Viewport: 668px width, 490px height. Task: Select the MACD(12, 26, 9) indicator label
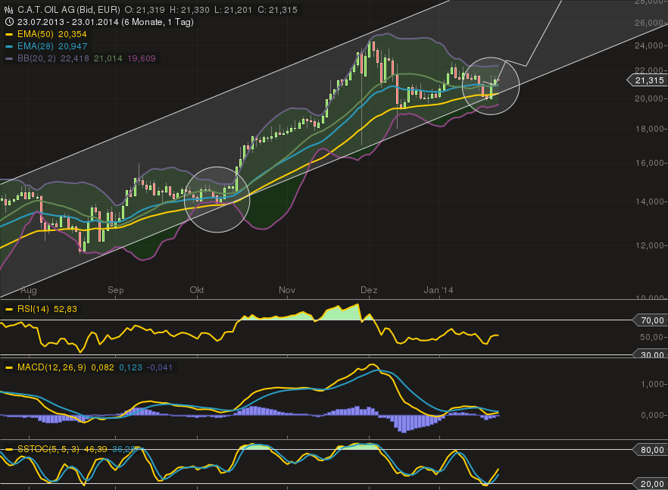coord(52,367)
